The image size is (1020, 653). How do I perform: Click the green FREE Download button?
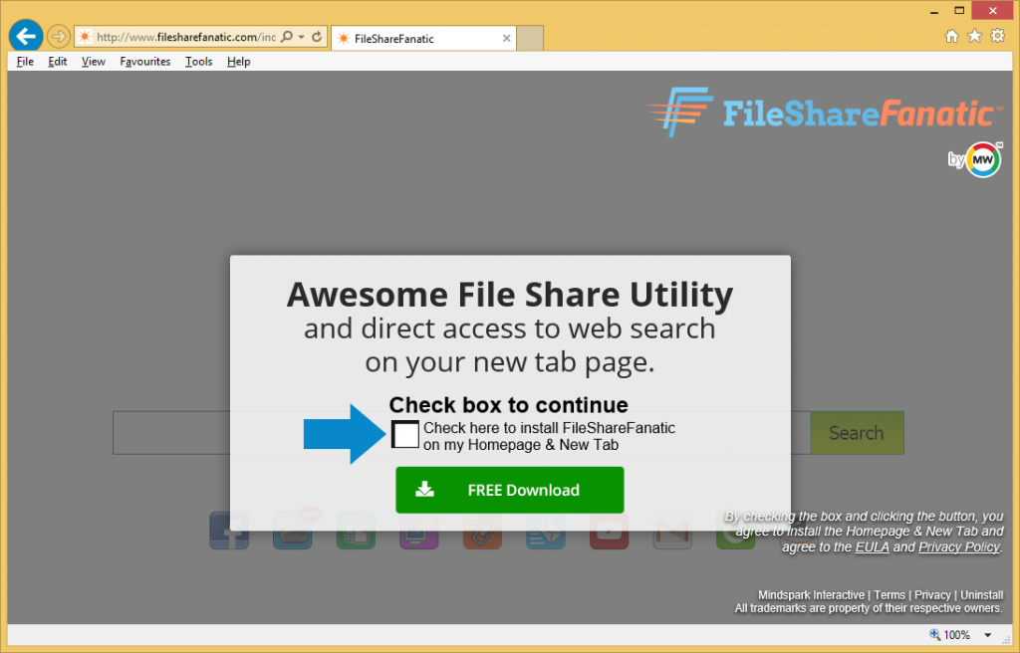pyautogui.click(x=509, y=490)
